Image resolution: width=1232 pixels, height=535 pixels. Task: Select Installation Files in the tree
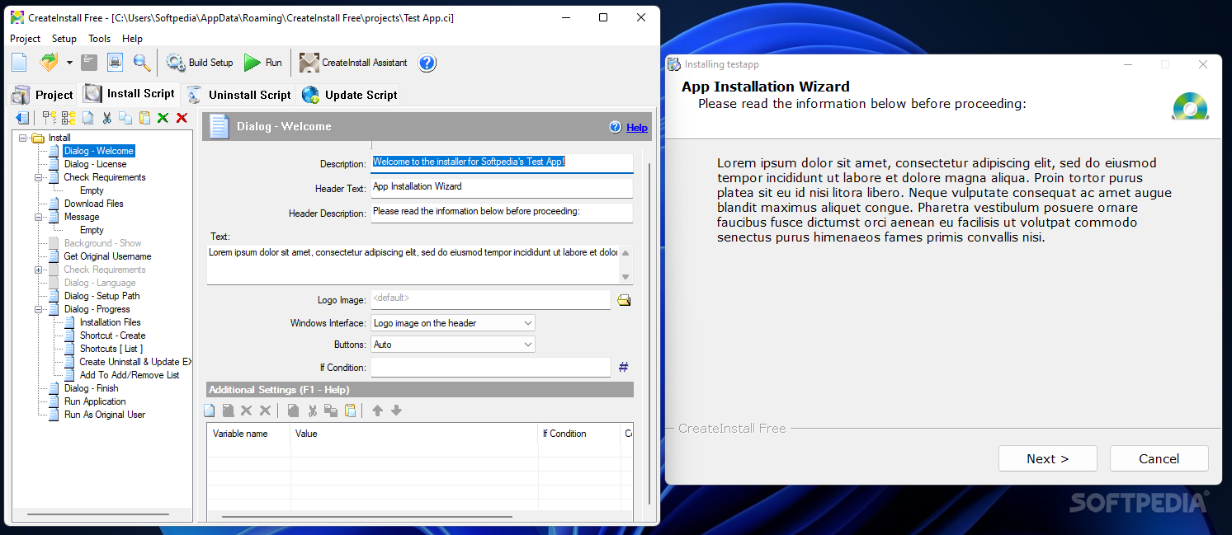pyautogui.click(x=110, y=322)
